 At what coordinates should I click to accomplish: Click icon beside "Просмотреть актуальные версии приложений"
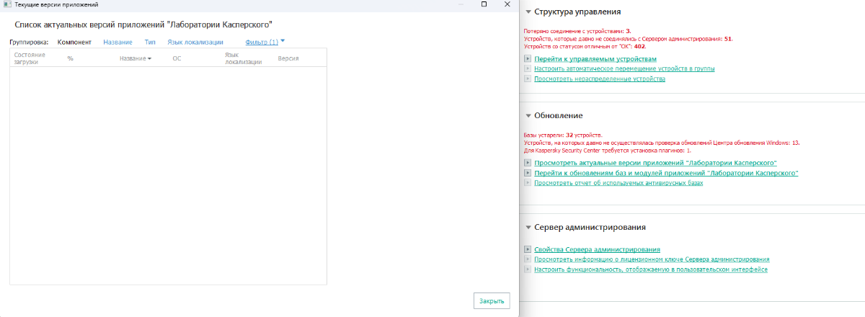528,164
